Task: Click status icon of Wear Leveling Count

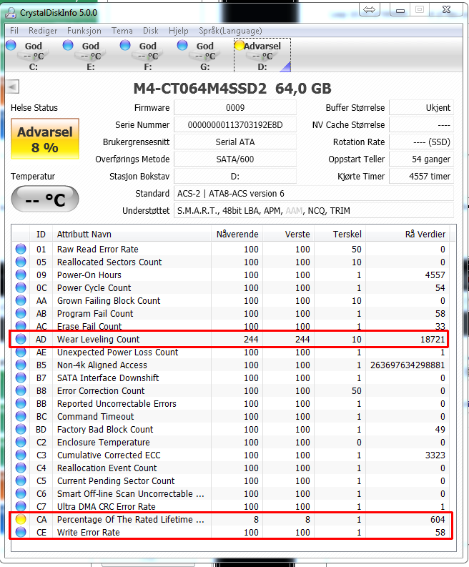Action: (21, 339)
